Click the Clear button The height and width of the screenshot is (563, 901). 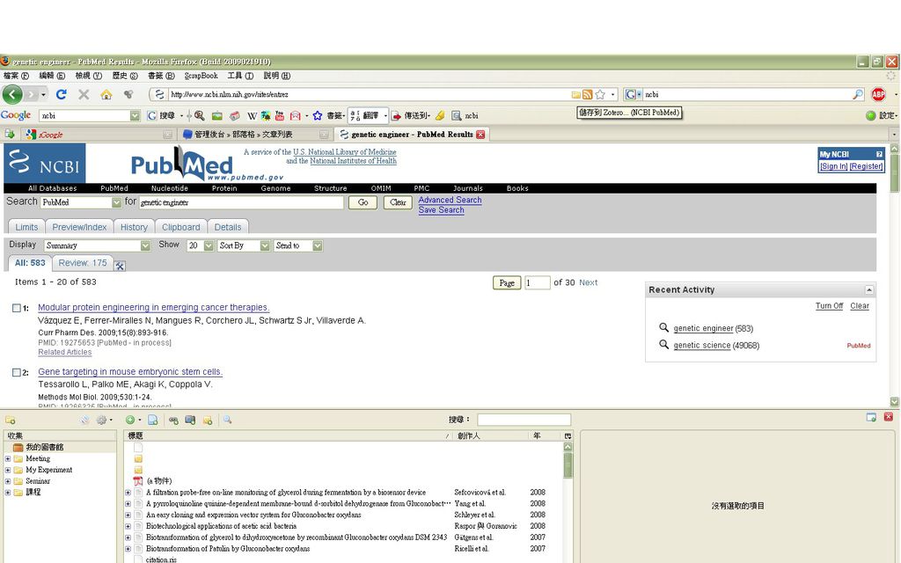pyautogui.click(x=398, y=202)
